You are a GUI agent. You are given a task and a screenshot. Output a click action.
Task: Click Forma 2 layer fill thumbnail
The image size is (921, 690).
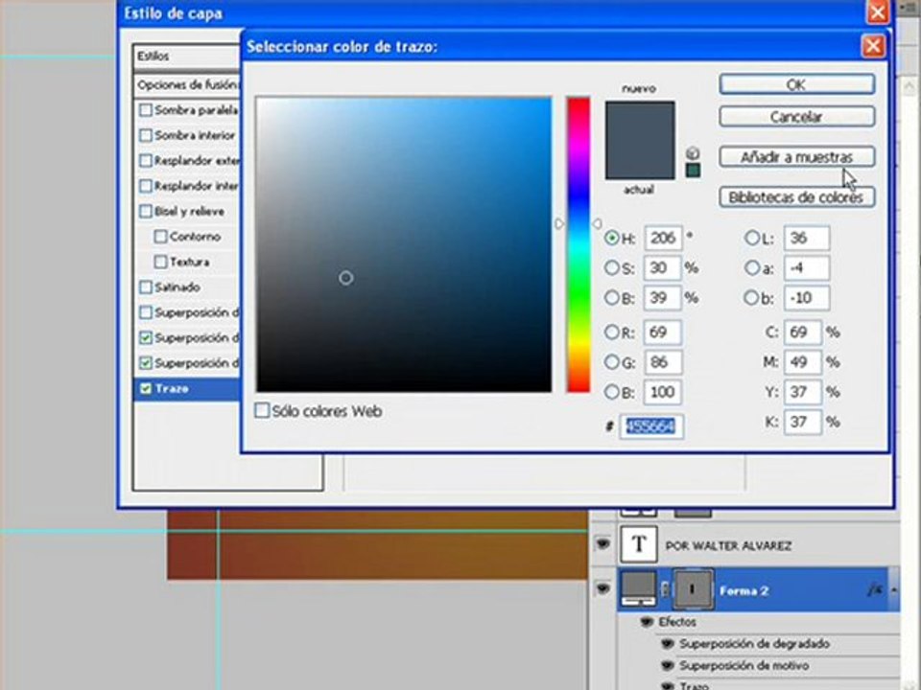(639, 588)
